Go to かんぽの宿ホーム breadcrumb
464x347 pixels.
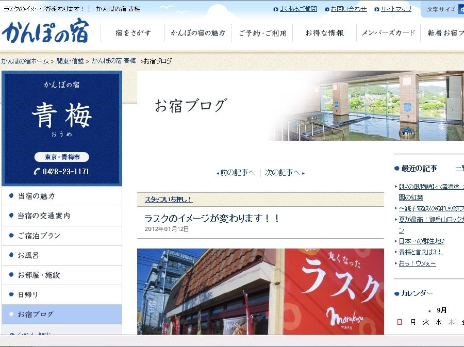25,61
